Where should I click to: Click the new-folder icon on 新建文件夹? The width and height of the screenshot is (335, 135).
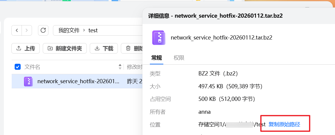50,48
